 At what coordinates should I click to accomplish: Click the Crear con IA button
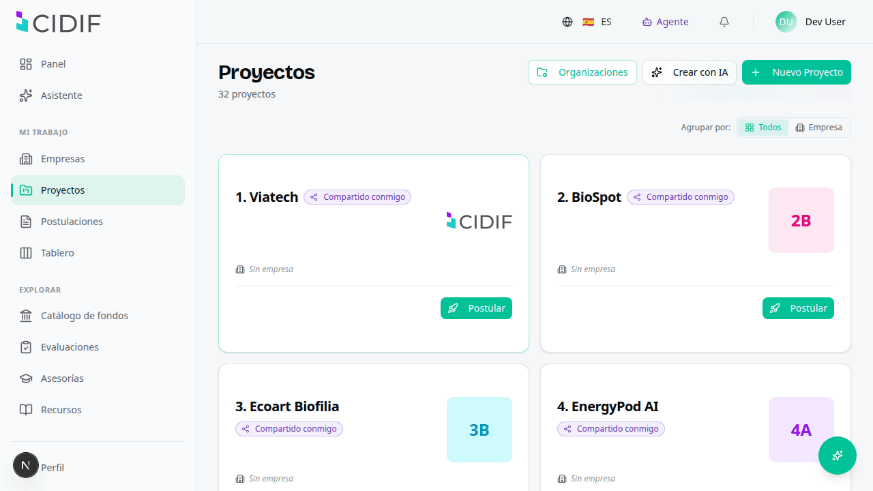[x=690, y=72]
